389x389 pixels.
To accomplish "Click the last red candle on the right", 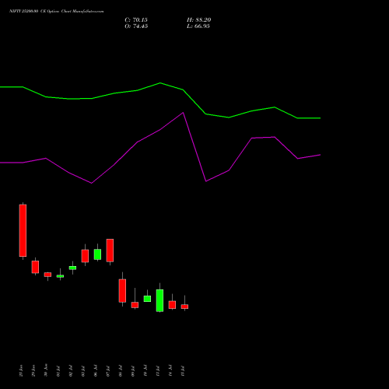I will (184, 307).
